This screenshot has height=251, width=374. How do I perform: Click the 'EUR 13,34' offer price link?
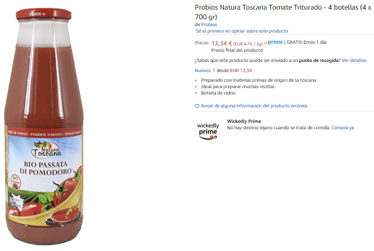point(241,70)
